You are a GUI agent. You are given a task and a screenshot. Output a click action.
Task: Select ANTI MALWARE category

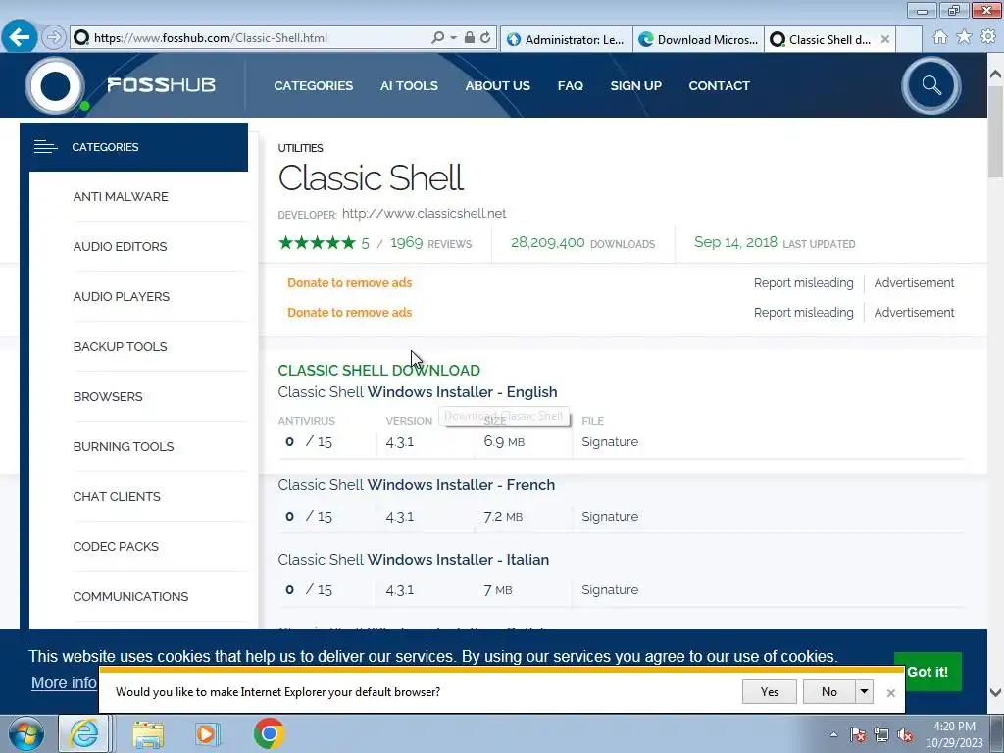pyautogui.click(x=121, y=196)
